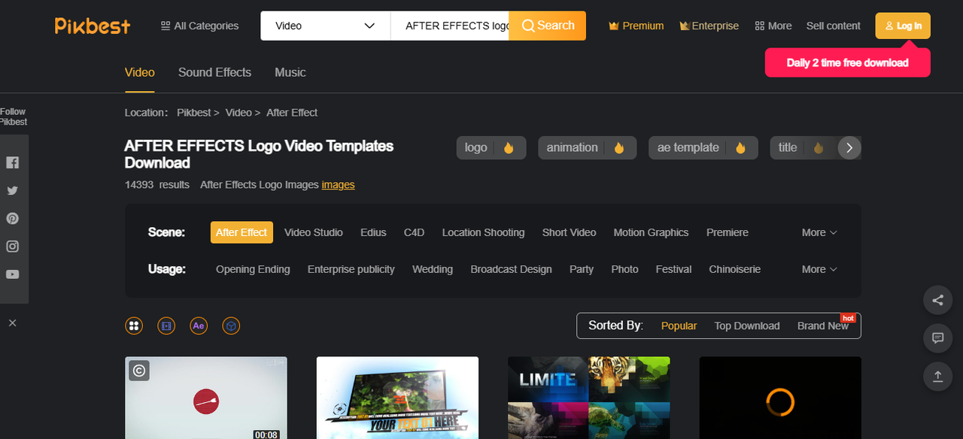The height and width of the screenshot is (439, 963).
Task: Select the animation hot tag
Action: pos(588,147)
